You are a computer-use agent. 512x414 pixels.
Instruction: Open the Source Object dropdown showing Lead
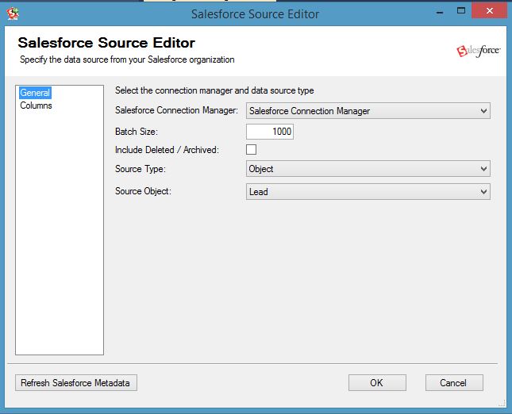click(x=368, y=191)
